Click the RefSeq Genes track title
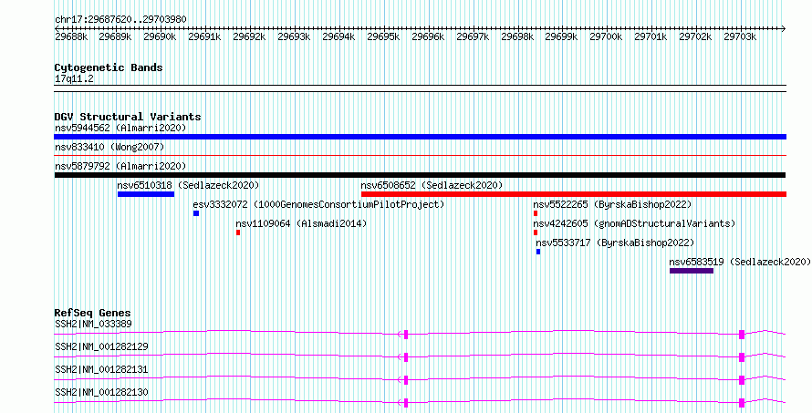This screenshot has height=413, width=812. pyautogui.click(x=93, y=313)
